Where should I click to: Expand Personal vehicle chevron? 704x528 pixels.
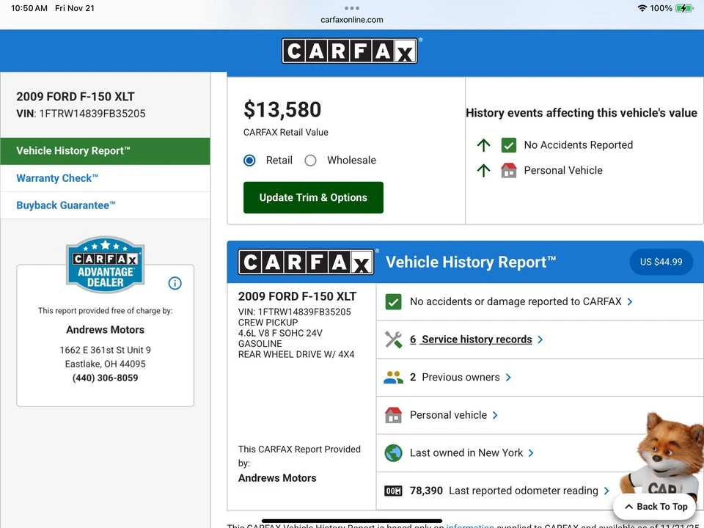[x=495, y=415]
